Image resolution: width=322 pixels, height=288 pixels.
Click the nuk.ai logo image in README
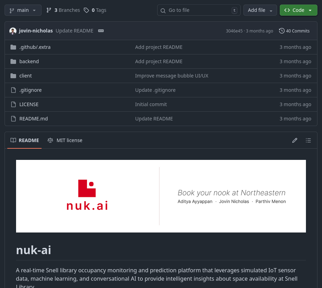point(87,195)
